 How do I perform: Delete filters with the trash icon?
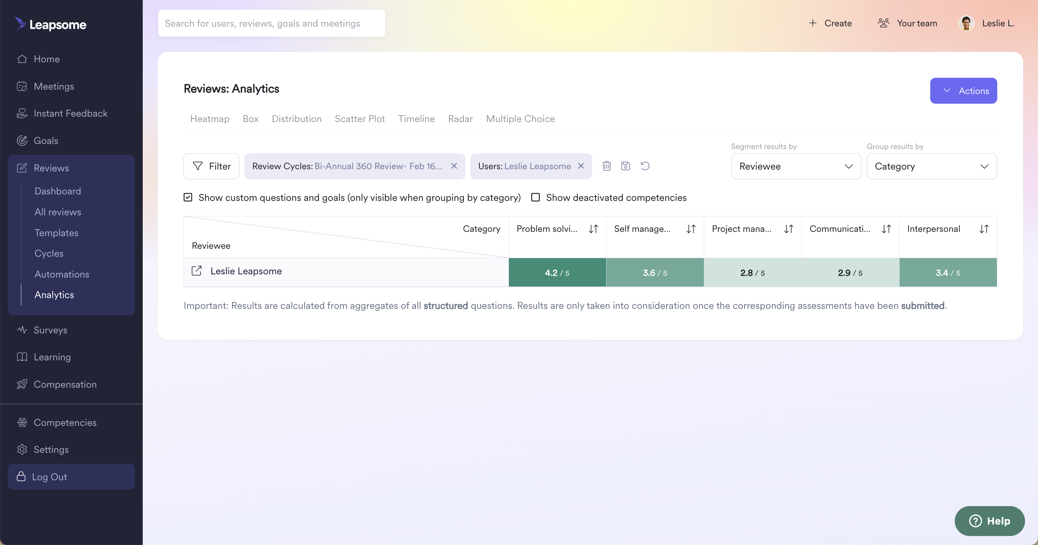[x=607, y=166]
